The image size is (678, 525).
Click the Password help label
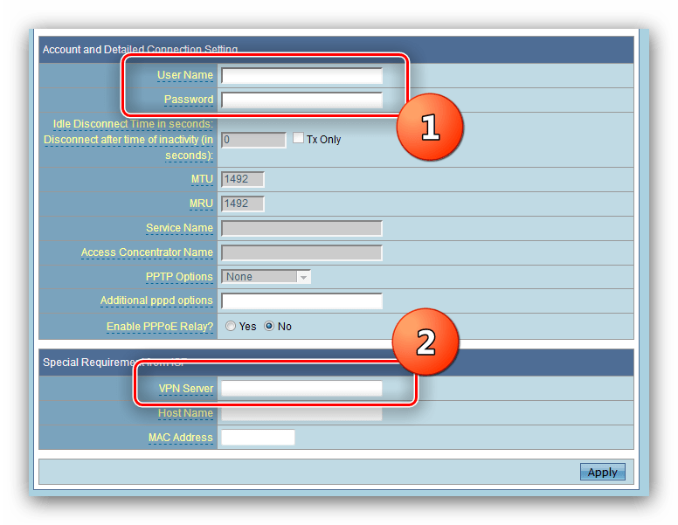(189, 100)
